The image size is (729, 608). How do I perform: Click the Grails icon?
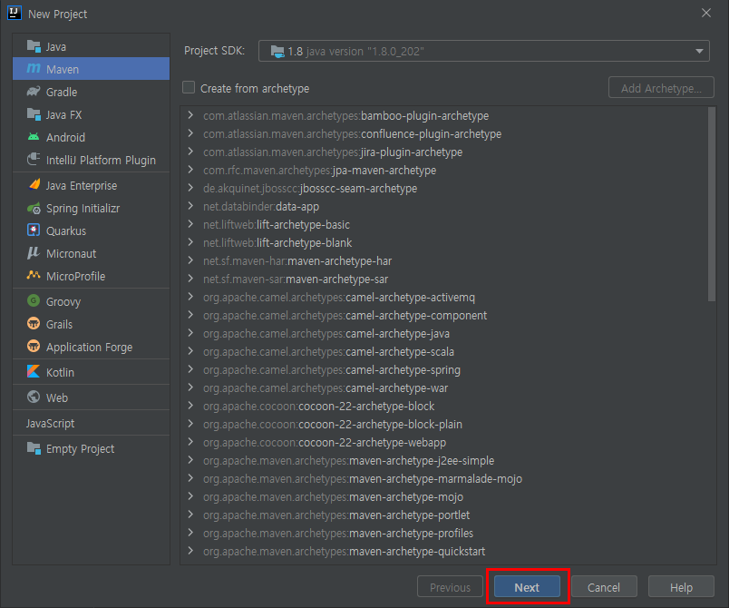click(34, 323)
